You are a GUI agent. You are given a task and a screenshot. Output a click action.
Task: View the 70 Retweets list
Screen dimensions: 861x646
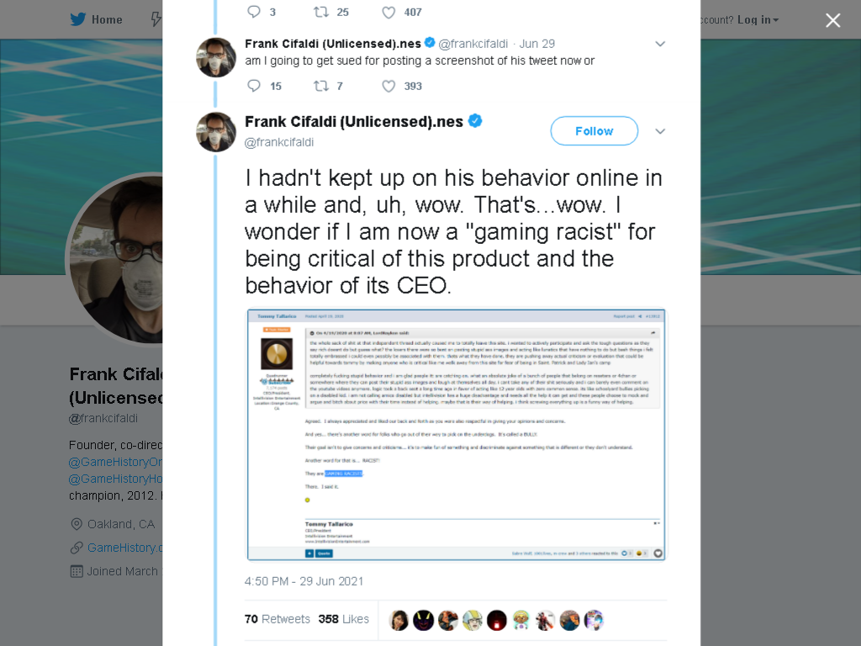click(277, 619)
